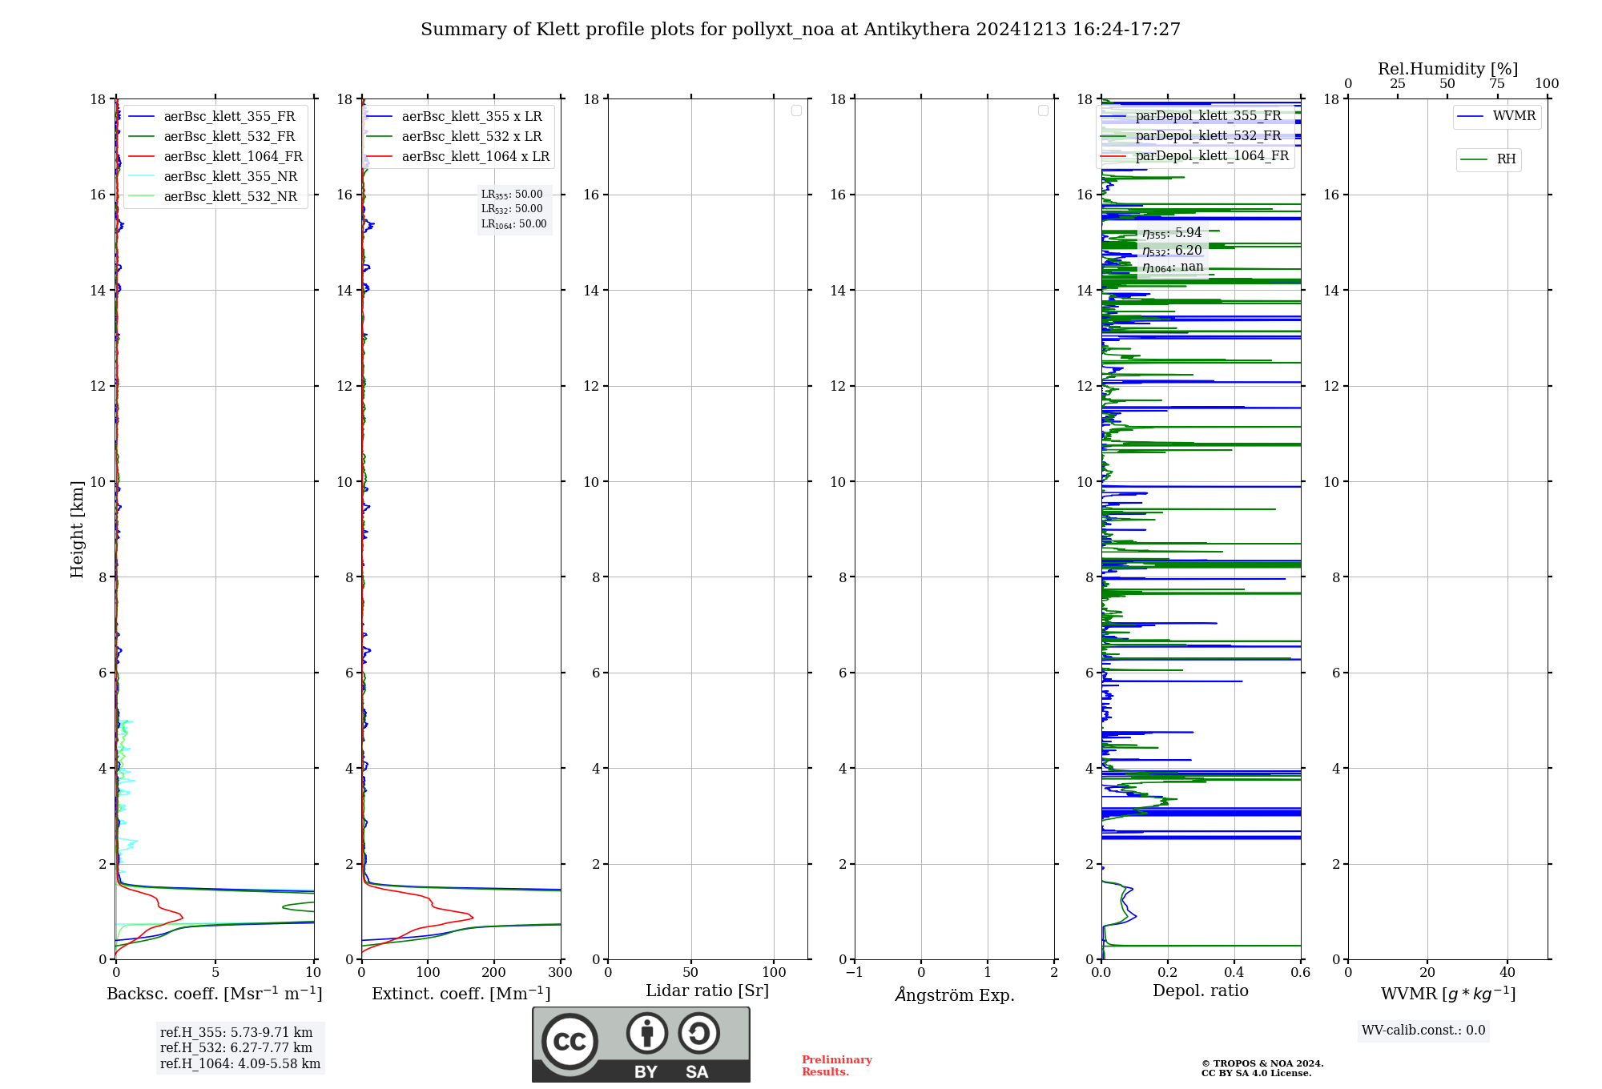
Task: Click the CC BY SA 4.0 License text
Action: click(x=1257, y=1074)
